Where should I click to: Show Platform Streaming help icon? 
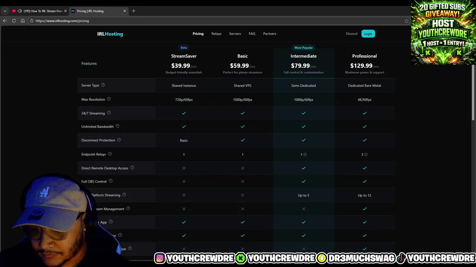click(124, 195)
